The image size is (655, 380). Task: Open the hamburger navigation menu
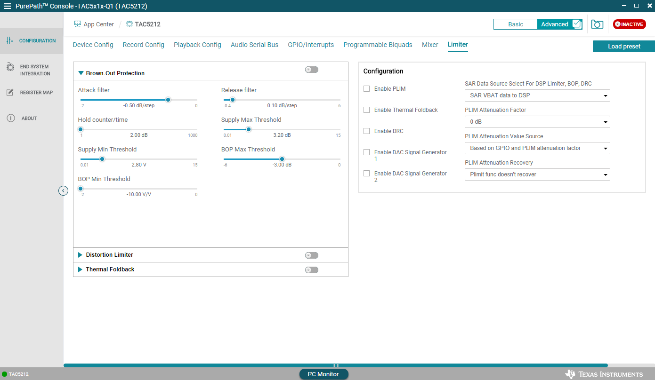(x=7, y=6)
